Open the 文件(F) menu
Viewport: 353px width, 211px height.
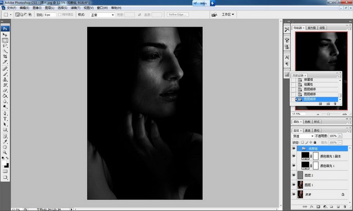(11, 8)
